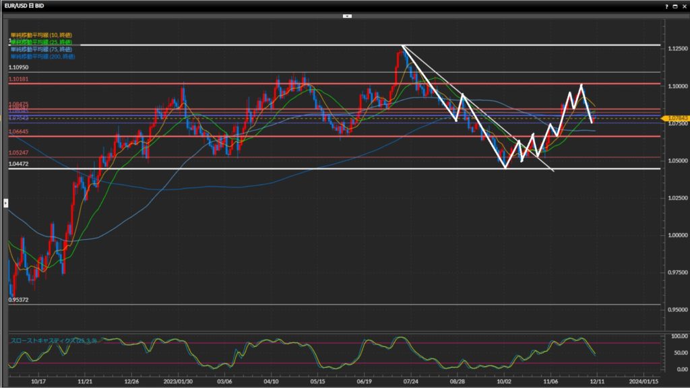Click the EUR/USD chart title text
This screenshot has height=388, width=690.
tap(24, 5)
